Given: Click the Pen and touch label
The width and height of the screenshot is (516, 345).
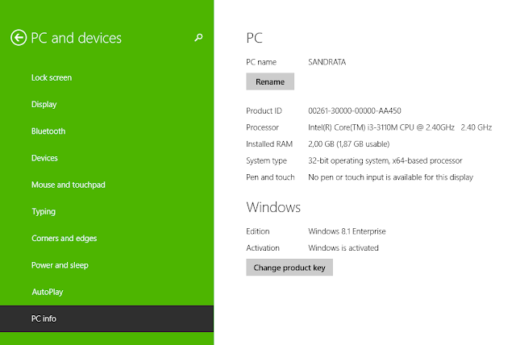Looking at the screenshot, I should coord(271,177).
